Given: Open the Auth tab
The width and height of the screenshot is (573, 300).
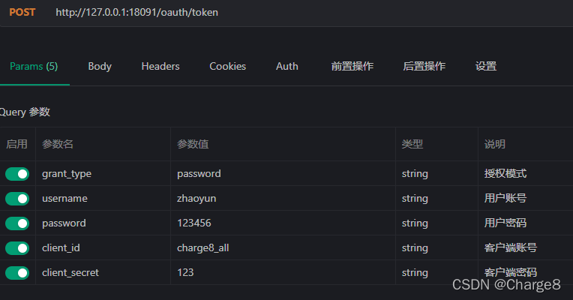Looking at the screenshot, I should coord(286,67).
